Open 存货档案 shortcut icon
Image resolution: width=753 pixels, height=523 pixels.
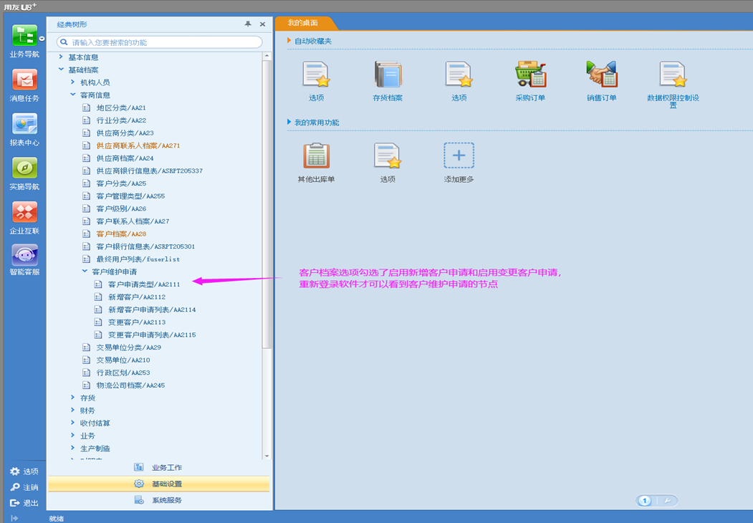click(x=388, y=75)
